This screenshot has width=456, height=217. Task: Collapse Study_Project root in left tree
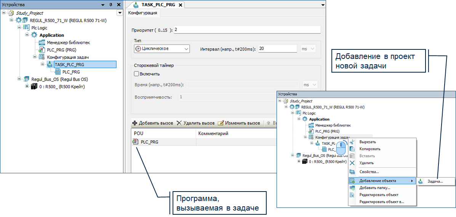(4, 13)
